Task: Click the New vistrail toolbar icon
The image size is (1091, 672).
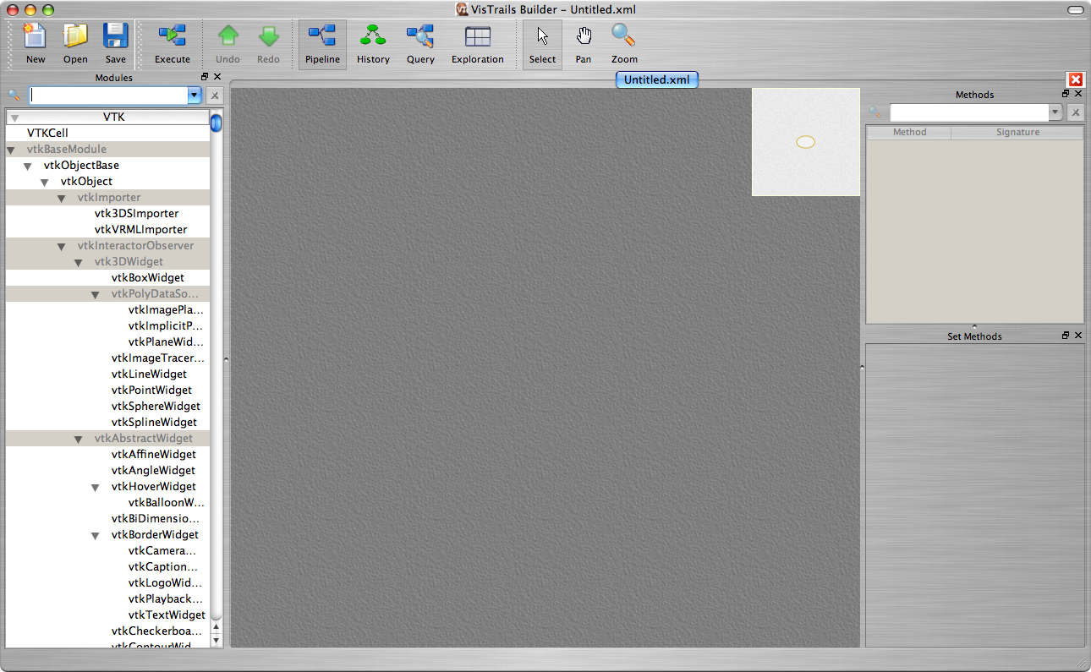Action: click(35, 36)
